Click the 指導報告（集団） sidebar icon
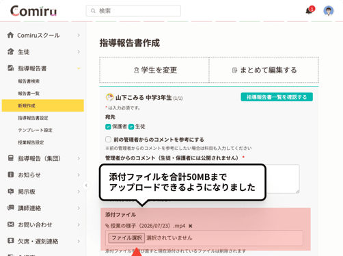The image size is (343, 256). tap(10, 158)
